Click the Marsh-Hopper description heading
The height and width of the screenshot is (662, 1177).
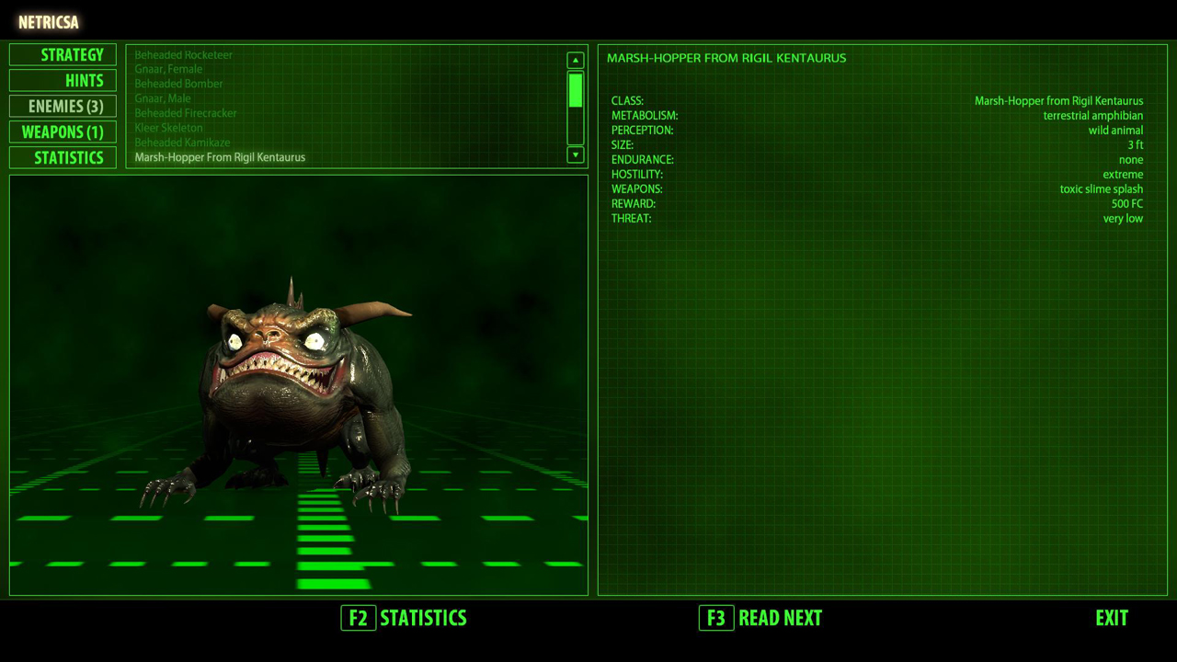click(x=726, y=58)
